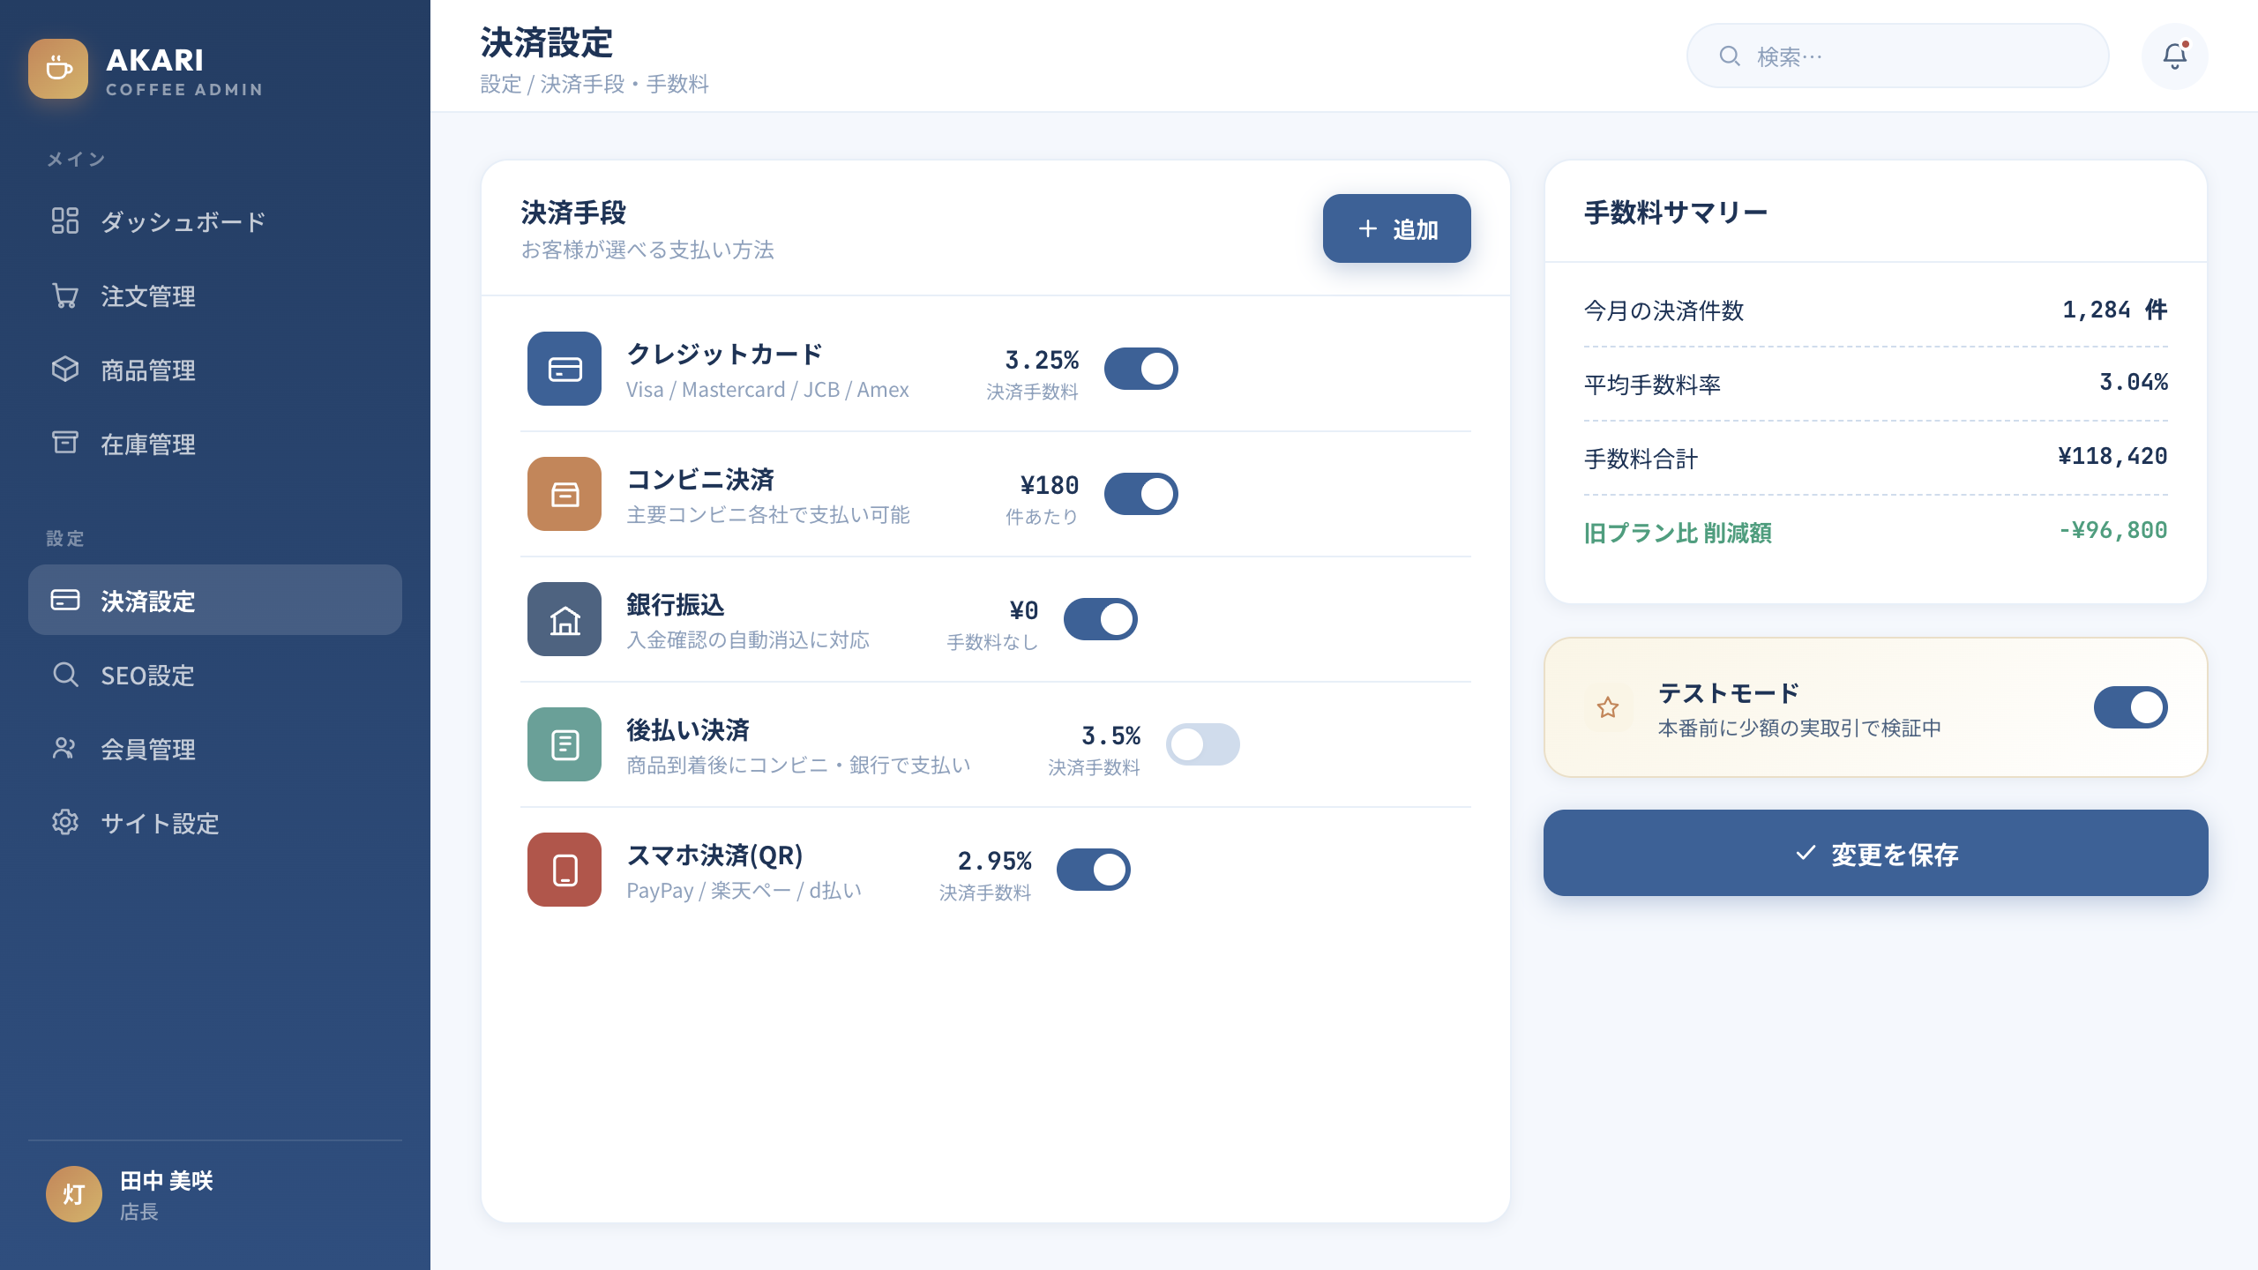This screenshot has height=1270, width=2258.
Task: Click 変更を保存 to save changes
Action: [x=1876, y=853]
